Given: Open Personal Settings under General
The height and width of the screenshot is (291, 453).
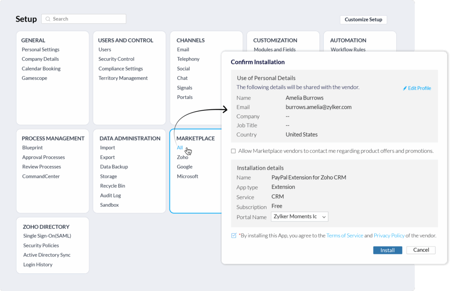Looking at the screenshot, I should click(x=40, y=49).
